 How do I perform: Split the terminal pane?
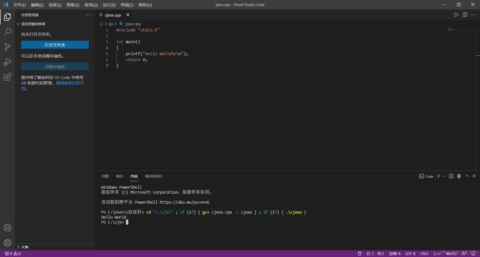(x=451, y=176)
